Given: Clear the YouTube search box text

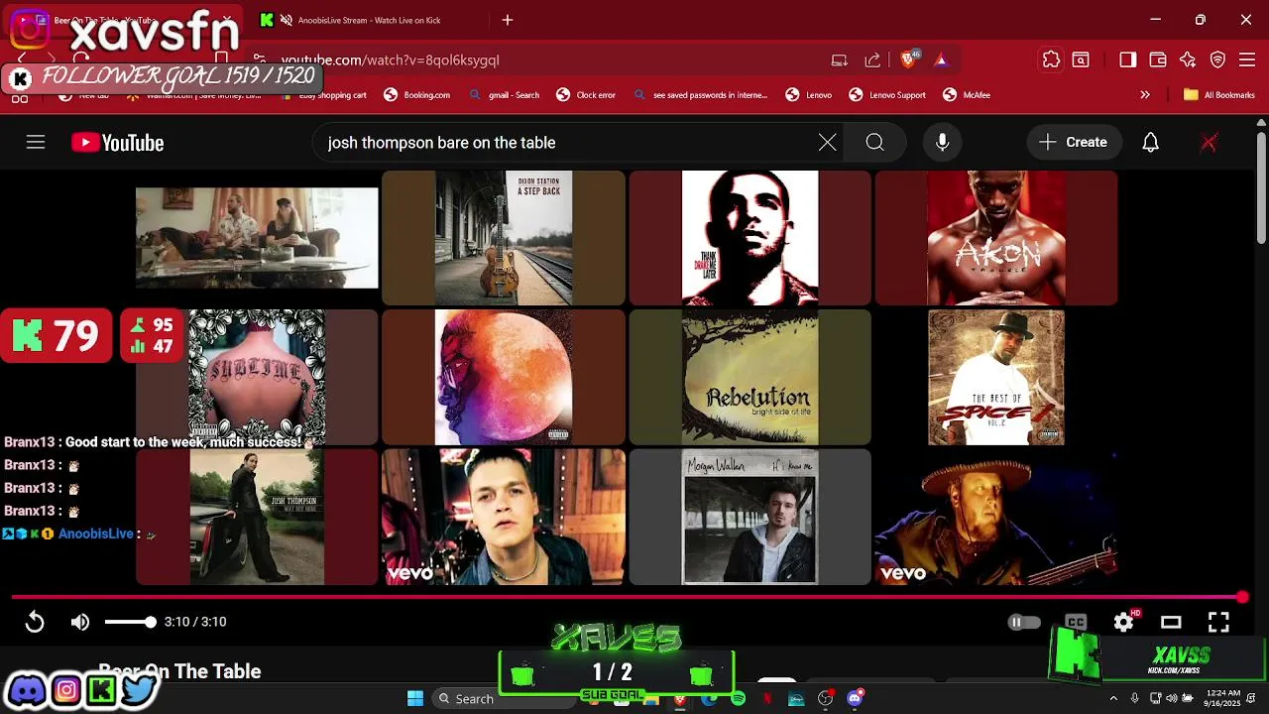Looking at the screenshot, I should [x=827, y=143].
